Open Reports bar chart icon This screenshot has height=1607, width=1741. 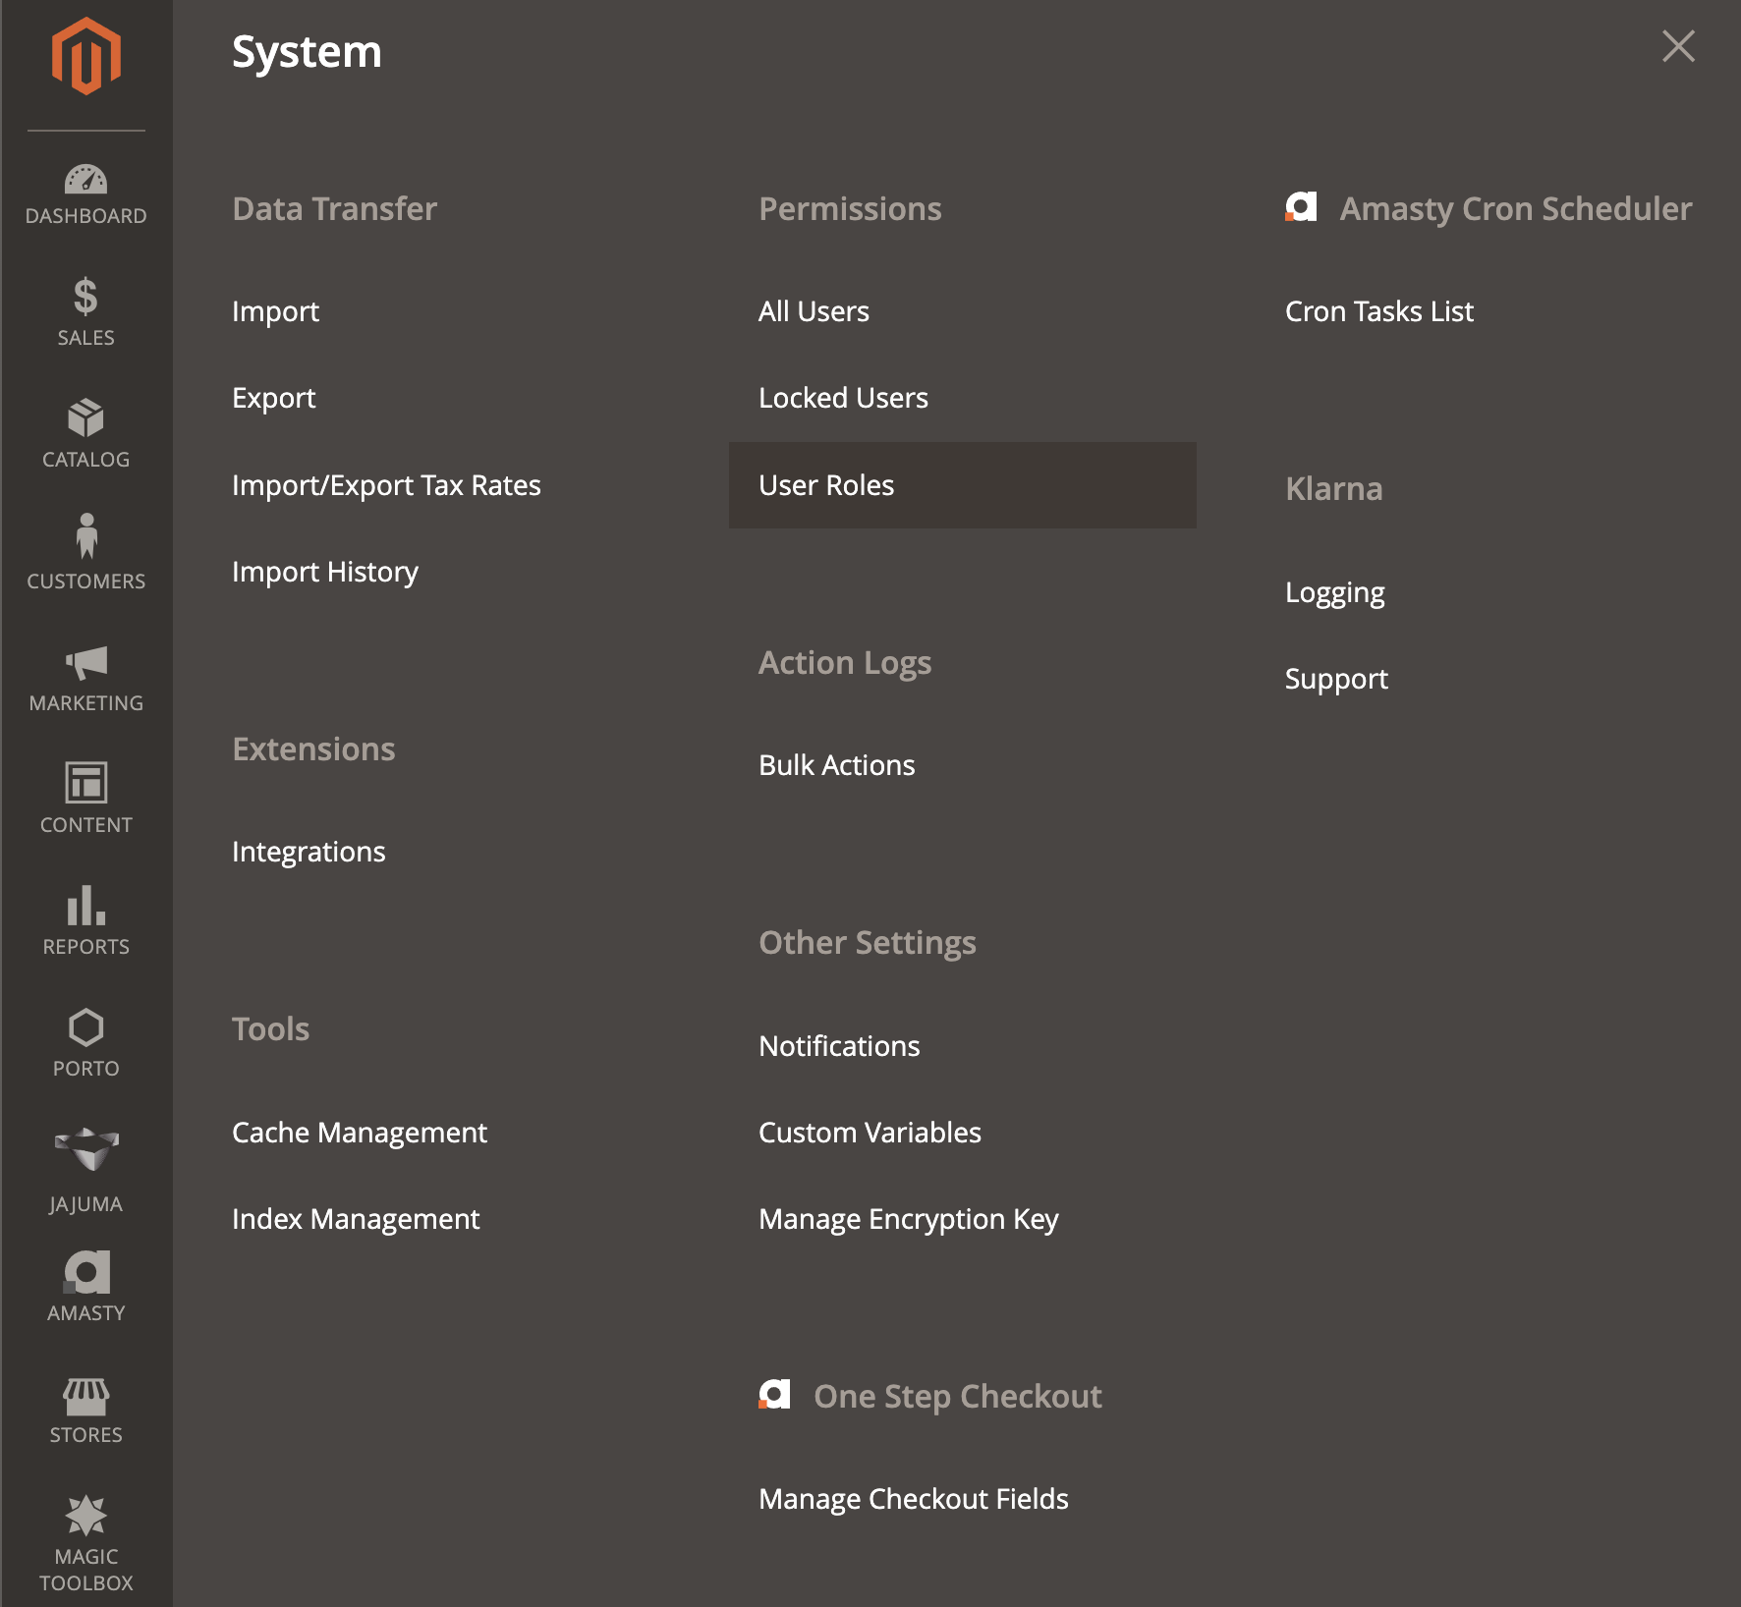(x=86, y=906)
